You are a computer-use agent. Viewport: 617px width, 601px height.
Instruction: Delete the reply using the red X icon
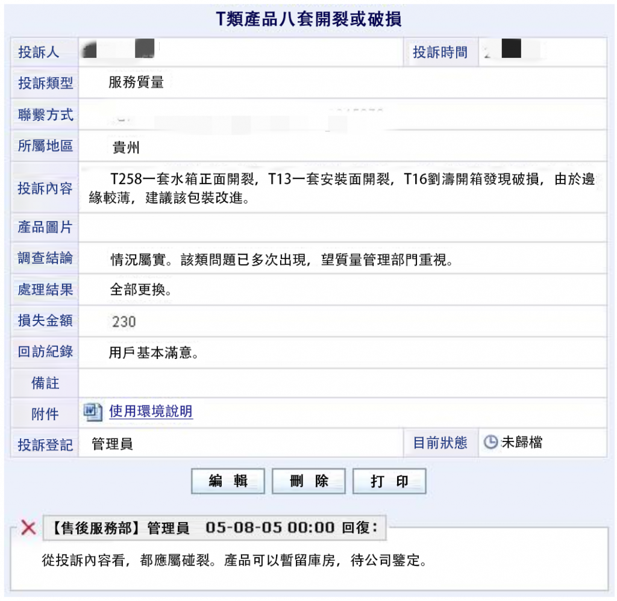28,528
